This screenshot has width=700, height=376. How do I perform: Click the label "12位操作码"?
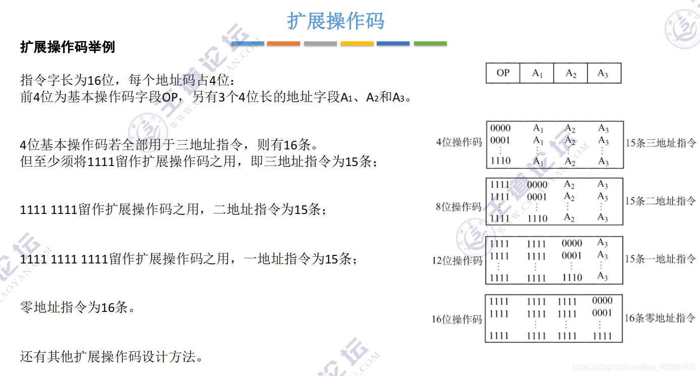tap(457, 260)
